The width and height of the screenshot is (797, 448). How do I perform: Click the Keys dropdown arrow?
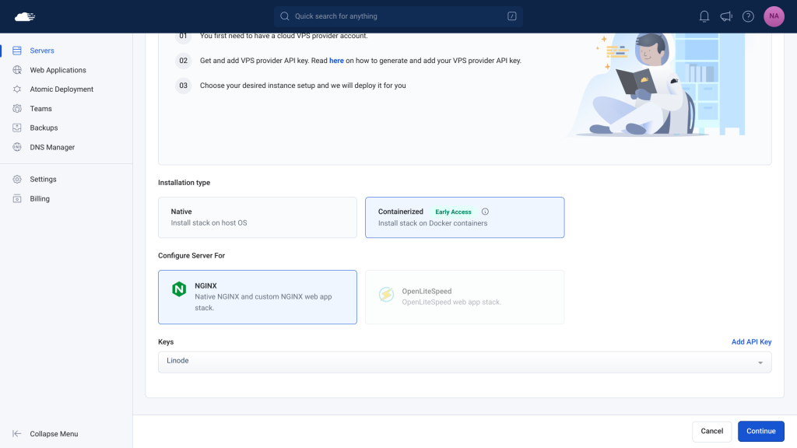(760, 362)
